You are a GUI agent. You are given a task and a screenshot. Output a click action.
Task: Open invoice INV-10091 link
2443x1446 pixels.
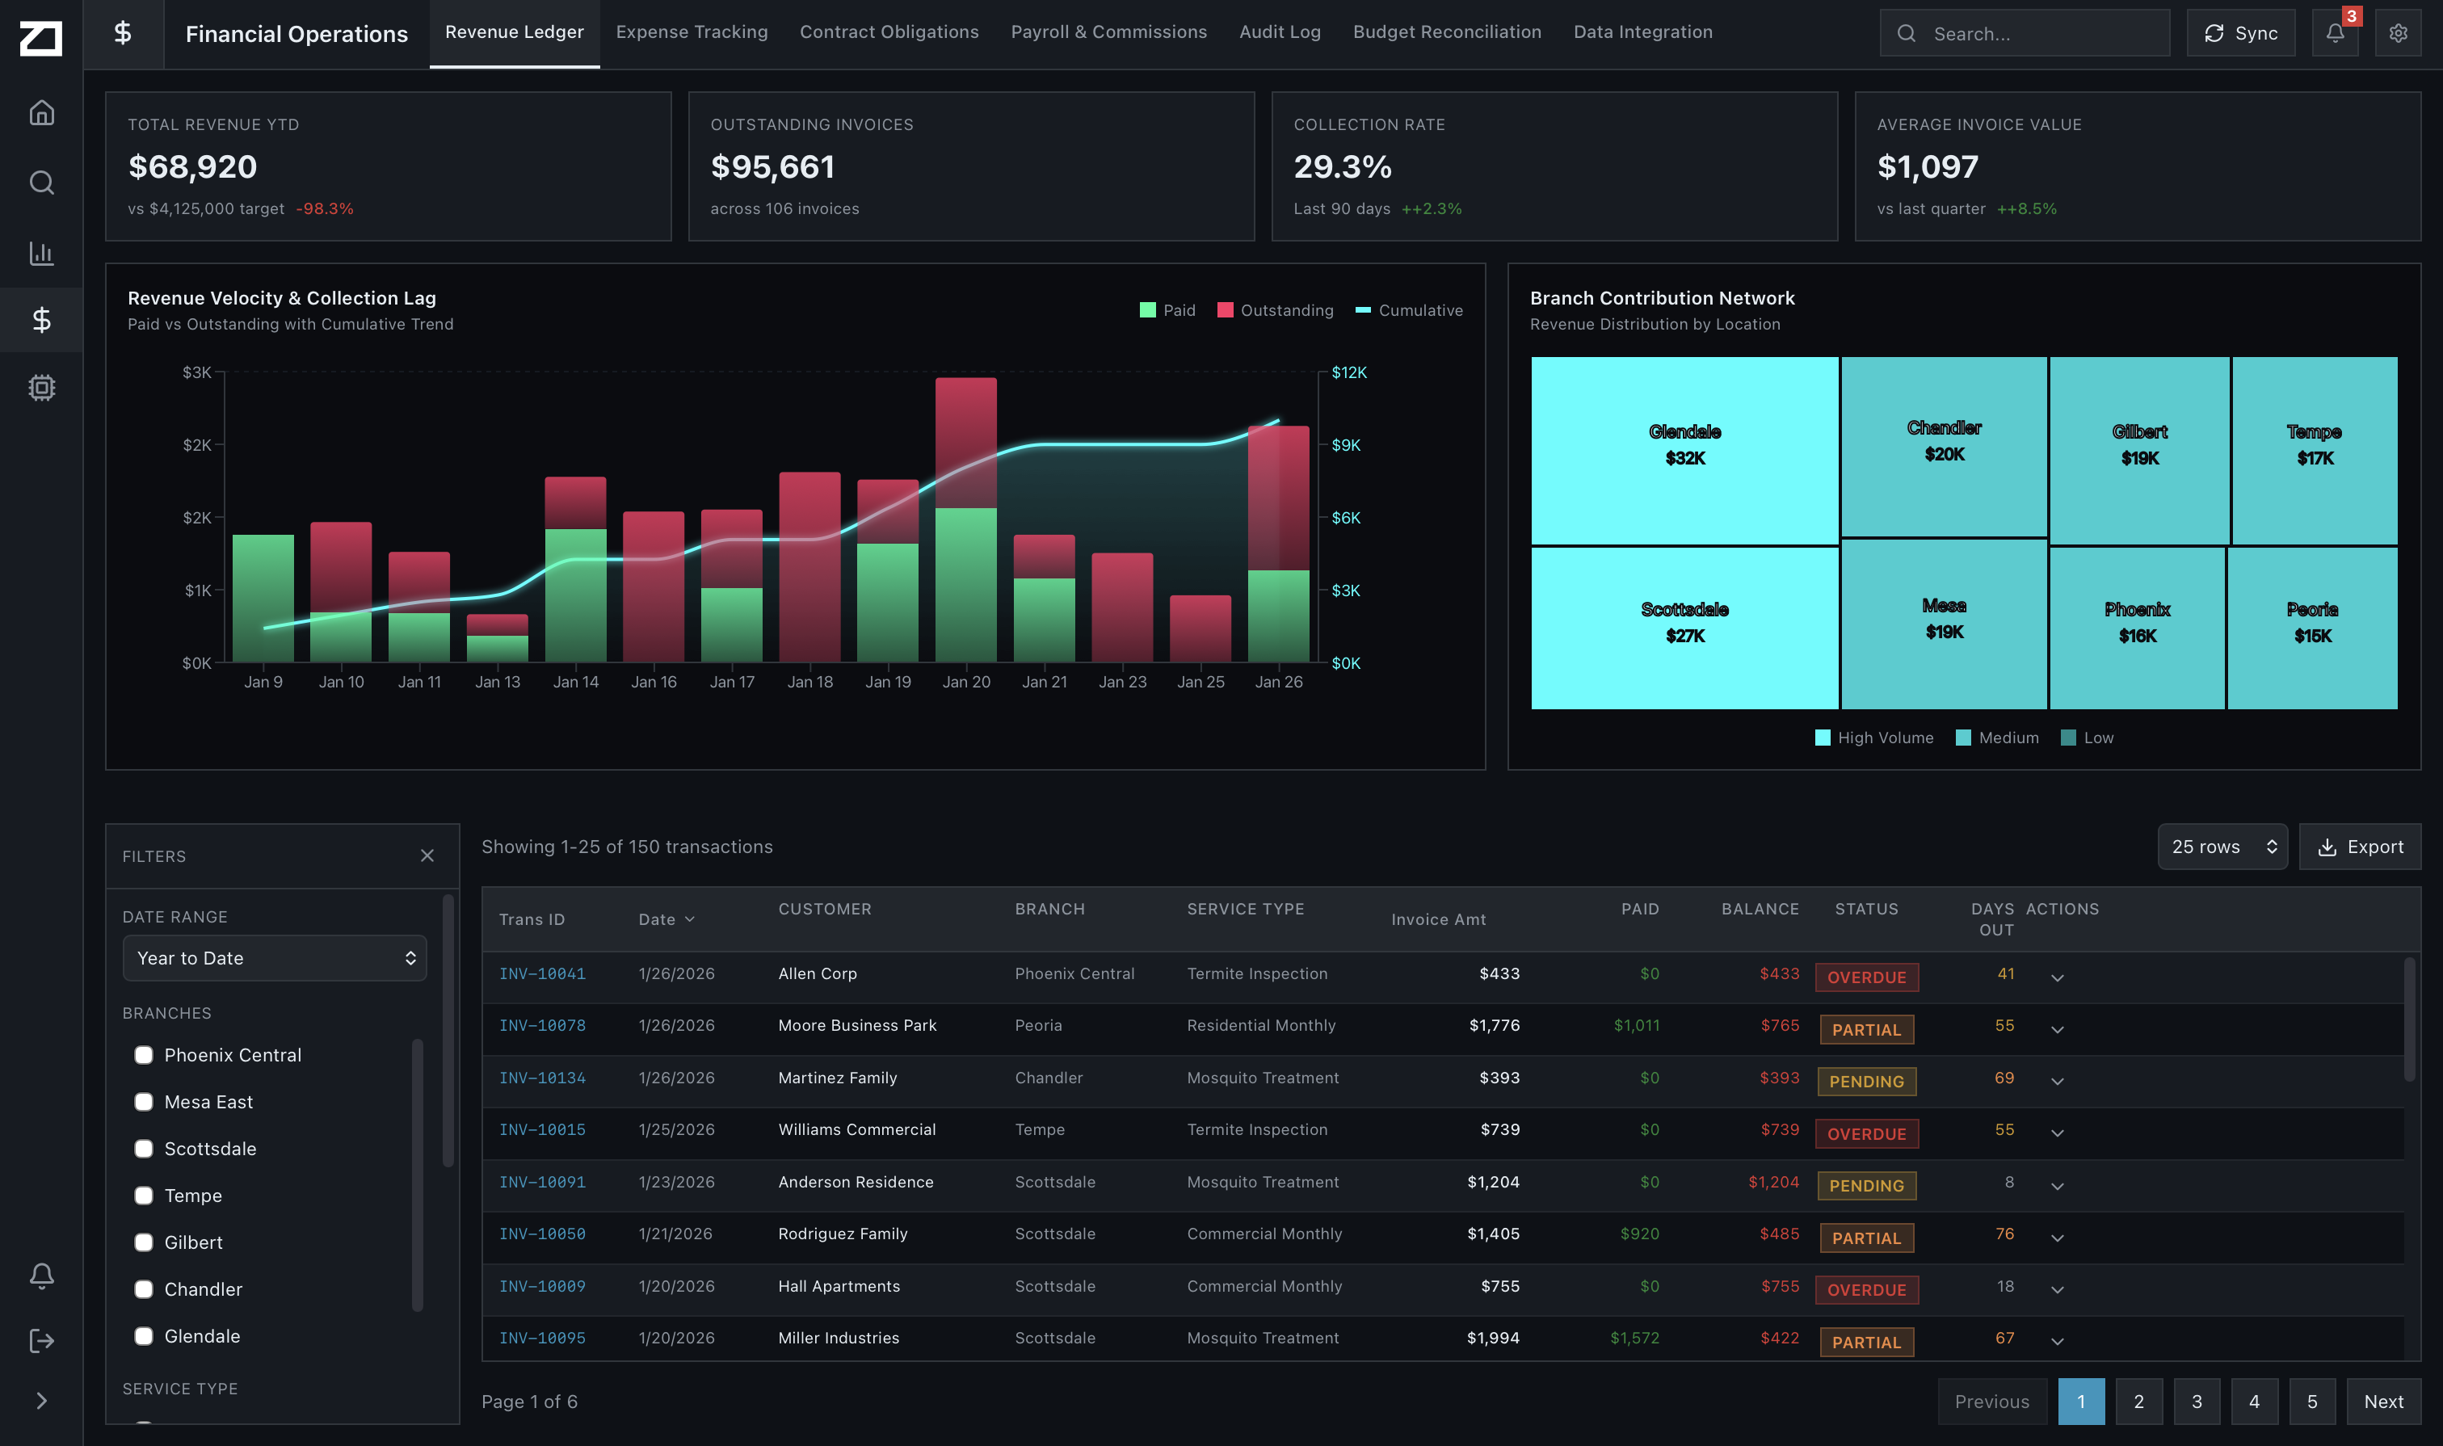pyautogui.click(x=543, y=1182)
